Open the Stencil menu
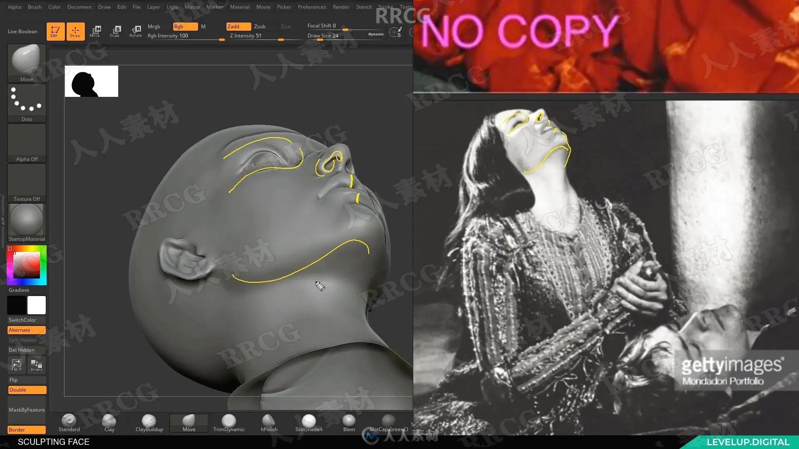Image resolution: width=799 pixels, height=449 pixels. 364,7
